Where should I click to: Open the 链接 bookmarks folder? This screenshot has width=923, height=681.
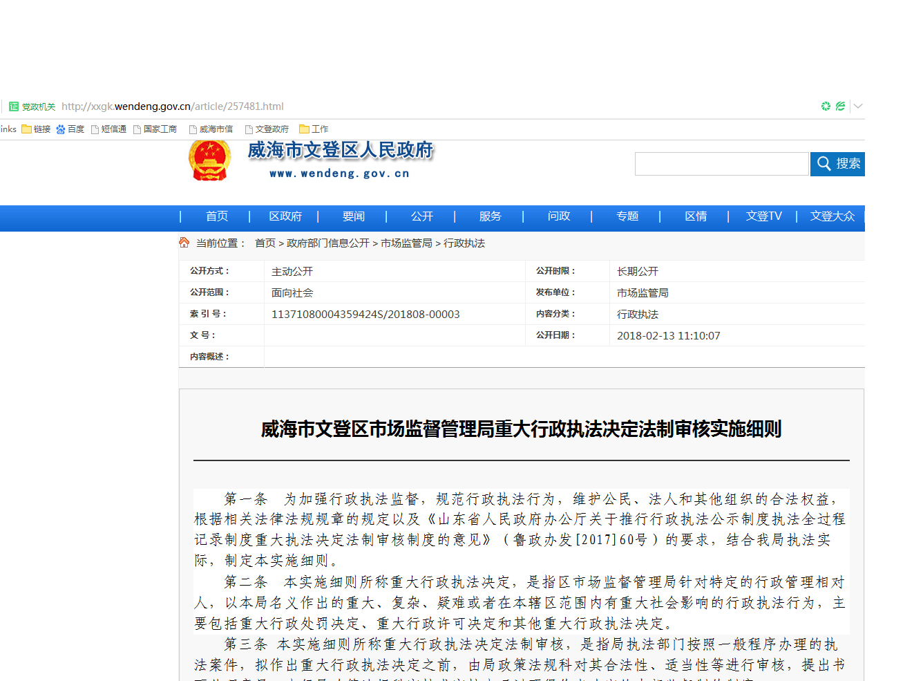click(36, 129)
